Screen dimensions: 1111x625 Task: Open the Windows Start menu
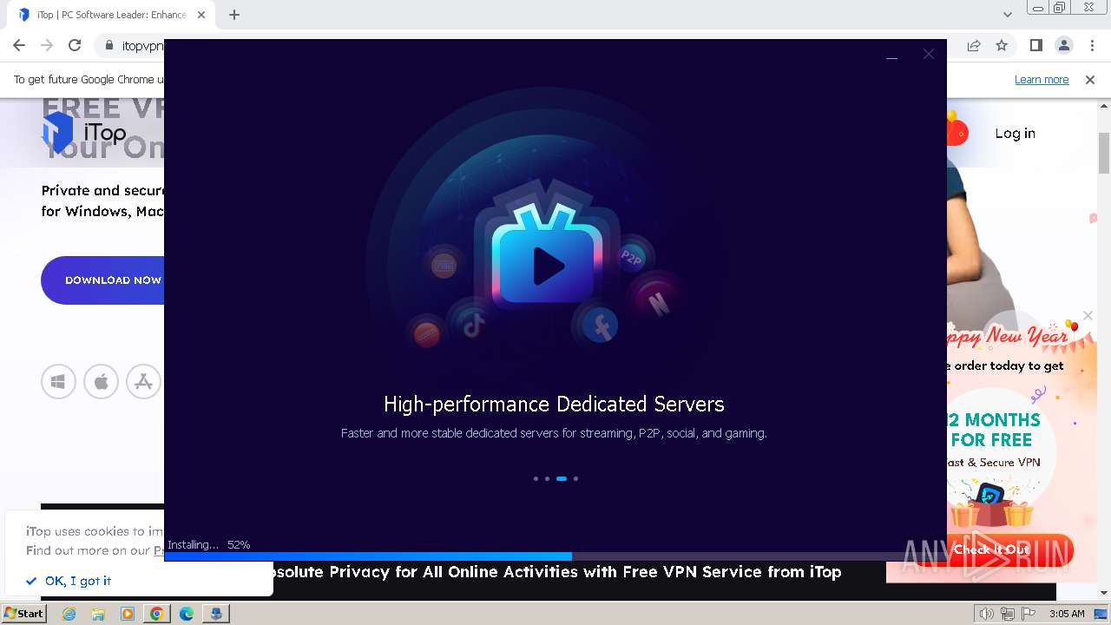[23, 613]
